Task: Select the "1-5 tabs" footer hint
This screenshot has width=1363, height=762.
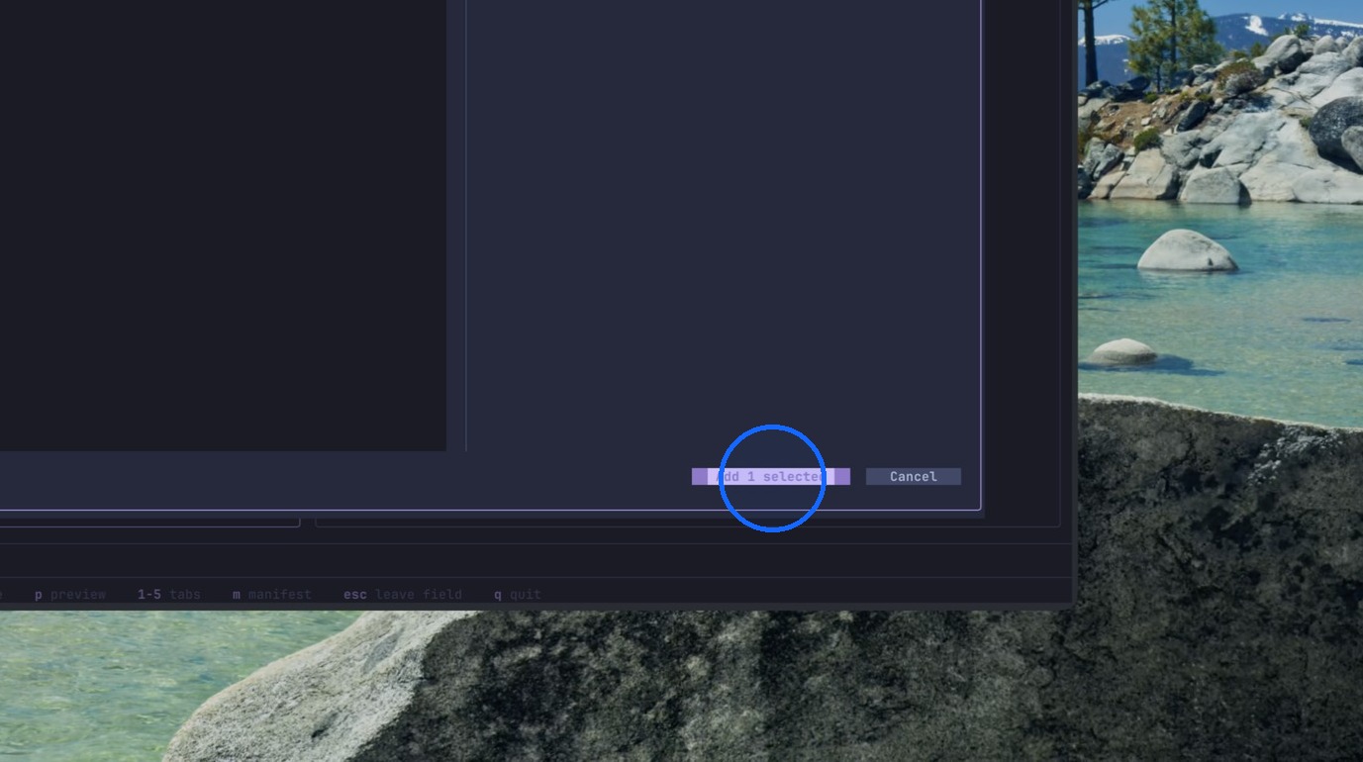Action: click(x=169, y=595)
